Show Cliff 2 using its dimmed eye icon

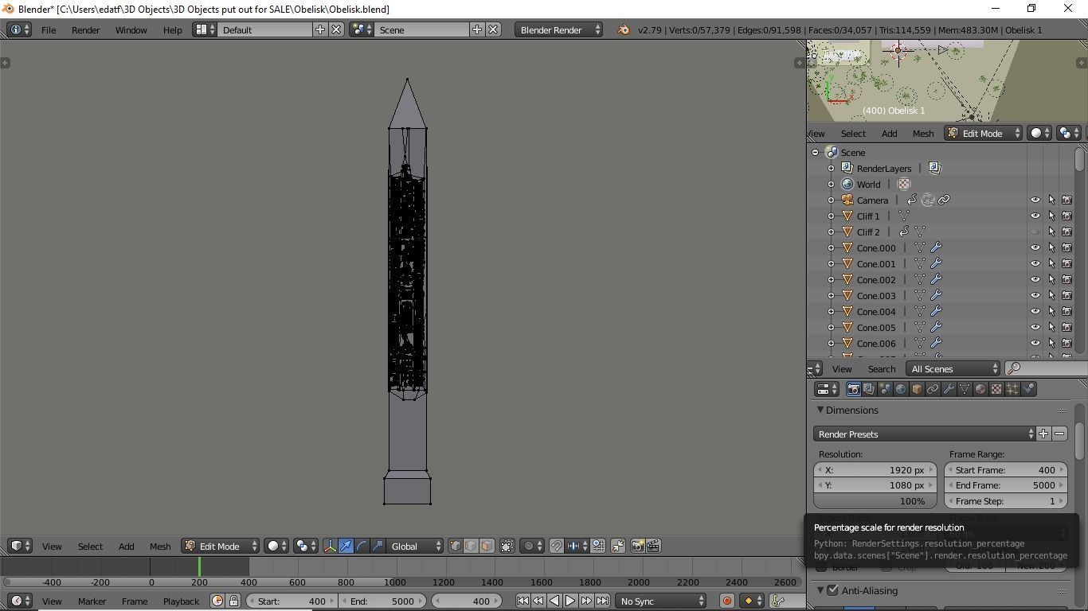[x=1035, y=232]
